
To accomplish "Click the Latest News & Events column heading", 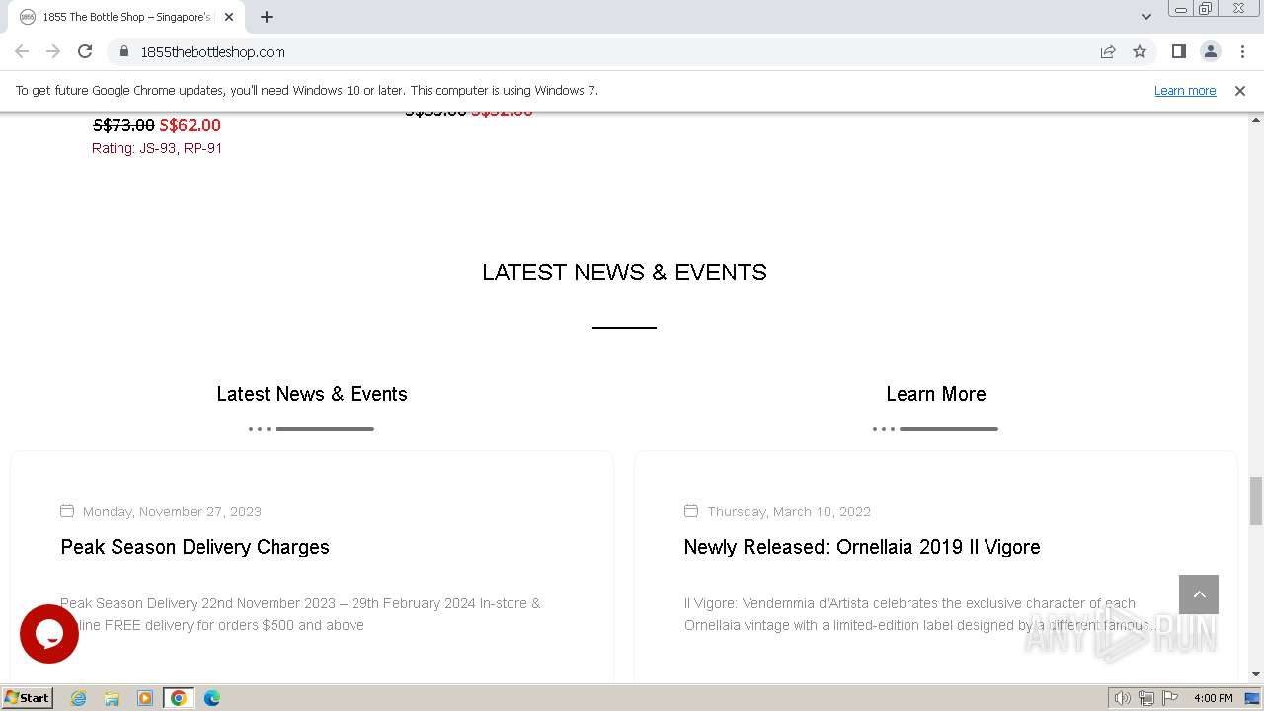I will [312, 394].
